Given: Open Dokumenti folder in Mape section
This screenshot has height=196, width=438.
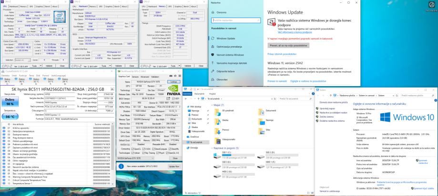Looking at the screenshot, I should (262, 112).
